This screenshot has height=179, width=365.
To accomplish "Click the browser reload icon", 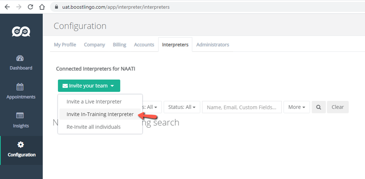I will click(x=30, y=7).
